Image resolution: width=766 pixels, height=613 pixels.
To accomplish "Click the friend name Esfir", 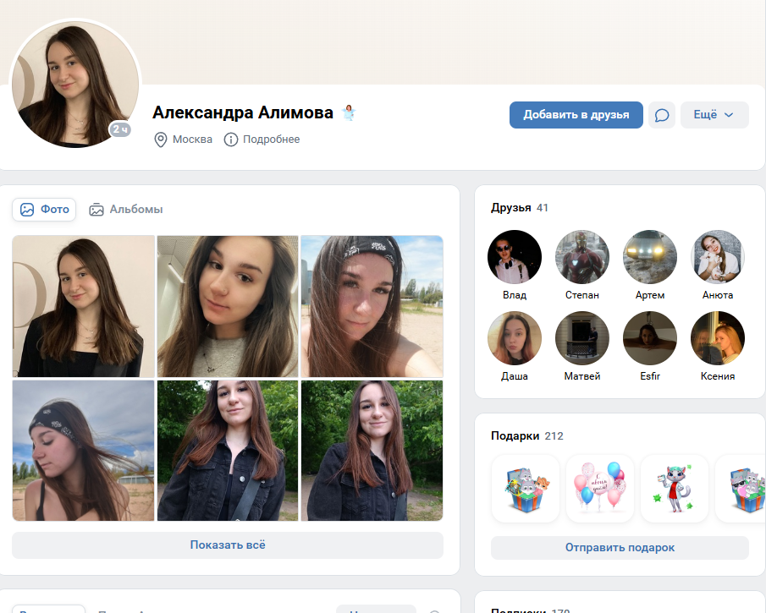I will (650, 376).
